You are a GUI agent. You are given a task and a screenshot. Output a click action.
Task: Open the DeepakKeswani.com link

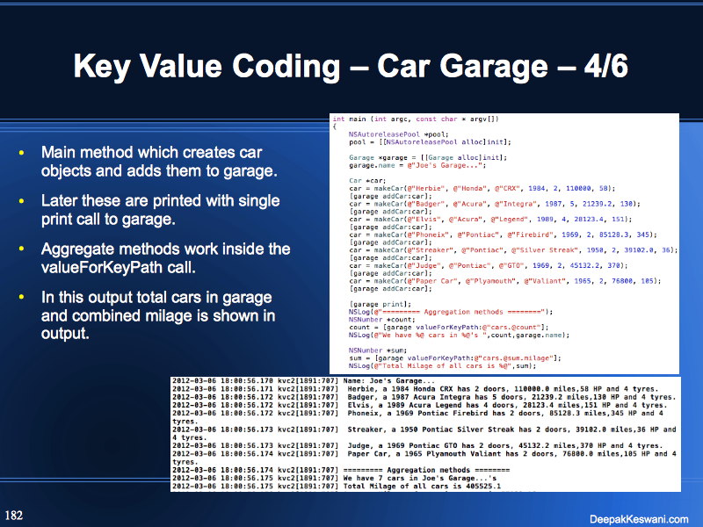pyautogui.click(x=639, y=518)
